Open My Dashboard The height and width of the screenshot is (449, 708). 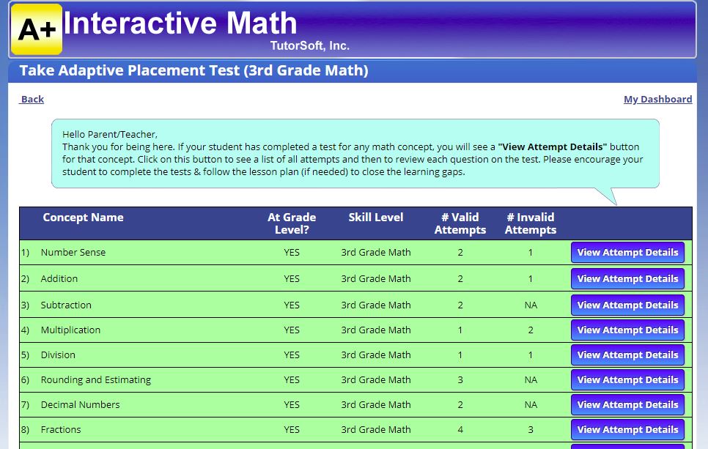tap(657, 99)
